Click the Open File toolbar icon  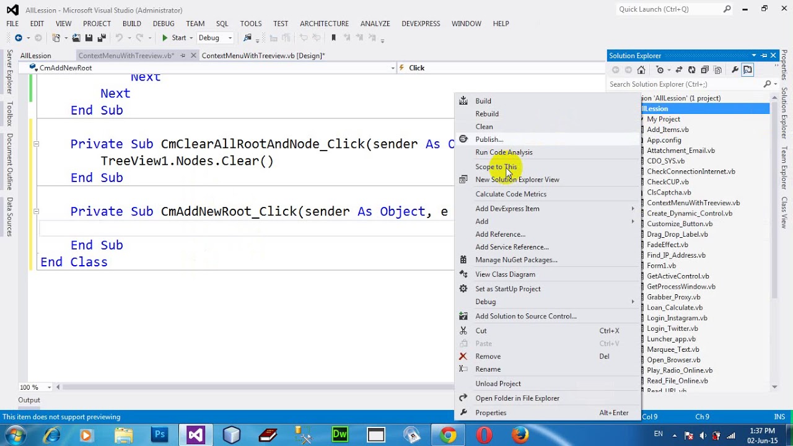coord(76,38)
